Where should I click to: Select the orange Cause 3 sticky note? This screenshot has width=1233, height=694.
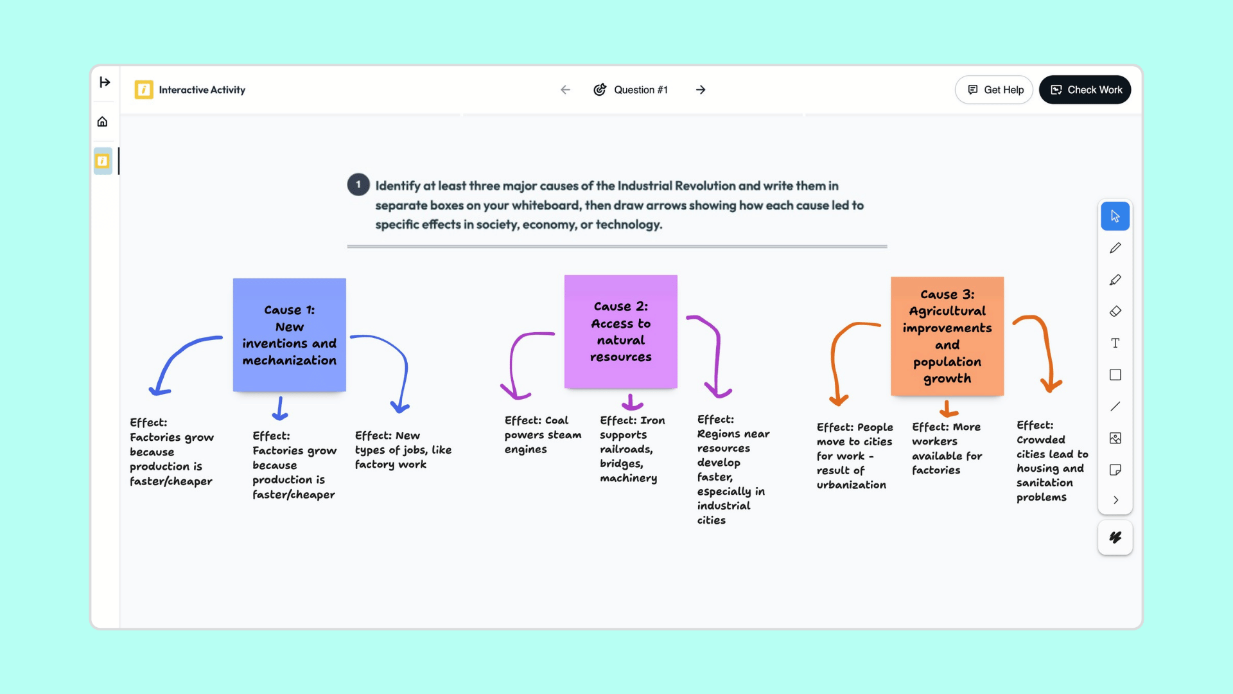[947, 336]
